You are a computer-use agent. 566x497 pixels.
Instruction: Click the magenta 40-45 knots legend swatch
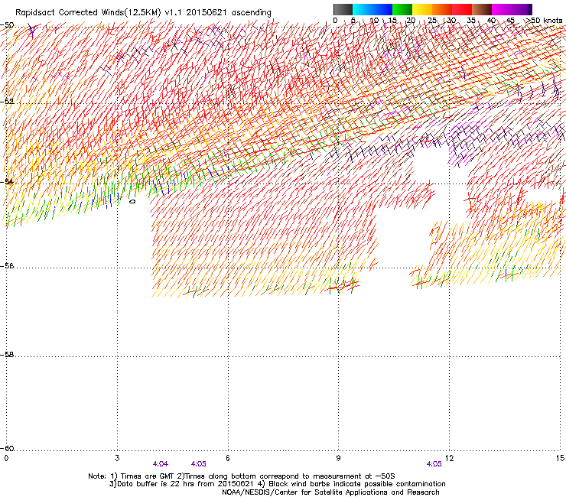(x=502, y=9)
